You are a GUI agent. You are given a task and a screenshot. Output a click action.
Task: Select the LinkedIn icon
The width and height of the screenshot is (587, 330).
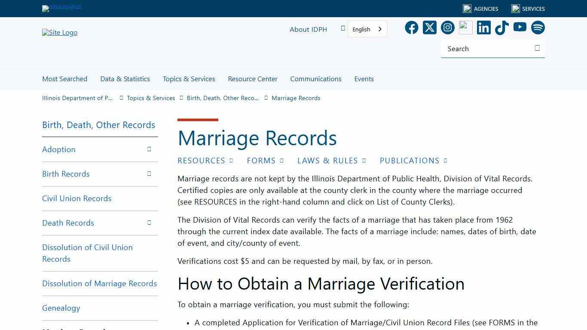483,27
